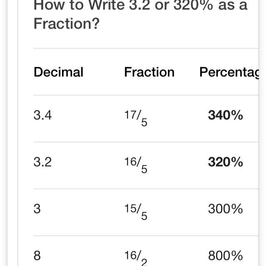
Task: Click the denominator 2 under 16
Action: coord(144,262)
